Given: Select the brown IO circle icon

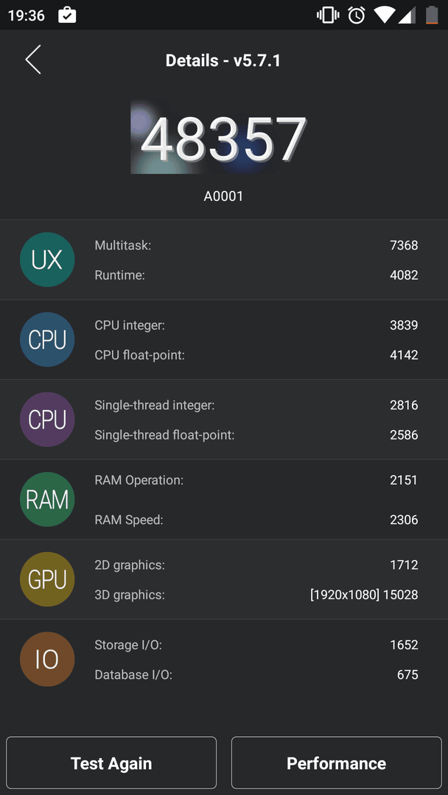Looking at the screenshot, I should pyautogui.click(x=47, y=659).
